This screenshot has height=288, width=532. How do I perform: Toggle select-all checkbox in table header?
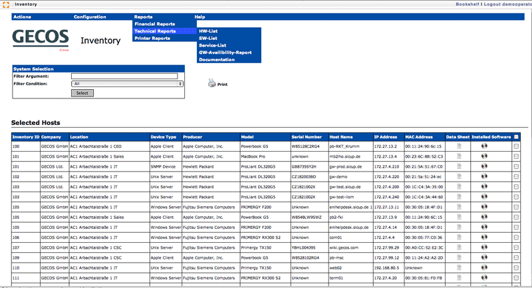516,137
